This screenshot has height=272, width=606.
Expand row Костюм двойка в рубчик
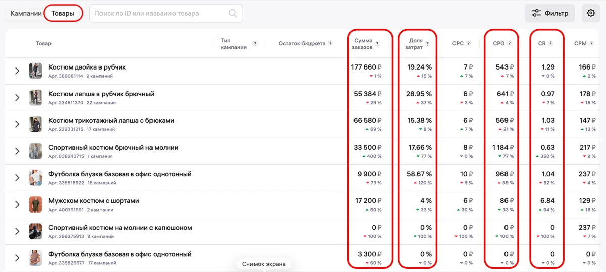tap(17, 71)
